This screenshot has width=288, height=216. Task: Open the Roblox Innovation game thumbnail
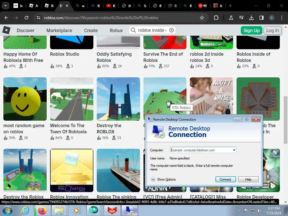tap(72, 170)
